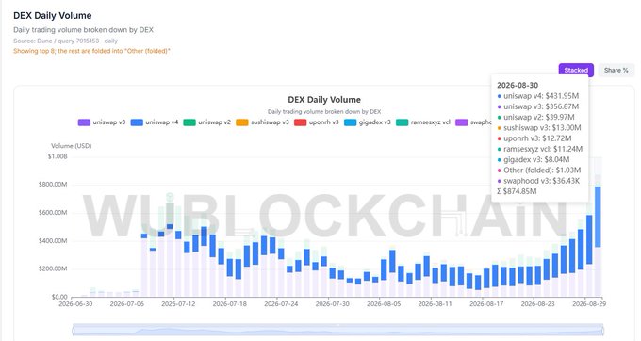Toggle uniswap v3 legend swatch
Screen dimensions: 641x341
click(x=84, y=122)
